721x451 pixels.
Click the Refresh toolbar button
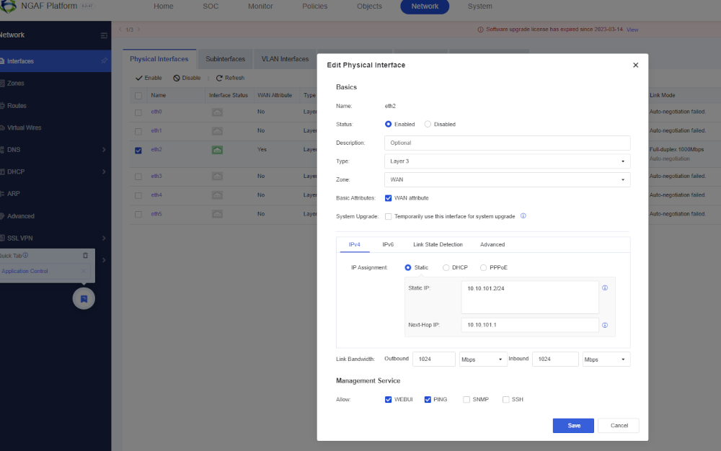231,78
